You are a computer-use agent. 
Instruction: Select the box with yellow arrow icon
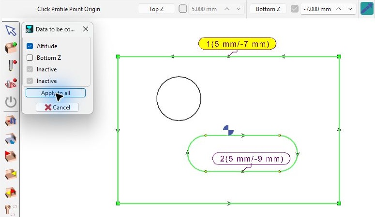[x=11, y=174]
